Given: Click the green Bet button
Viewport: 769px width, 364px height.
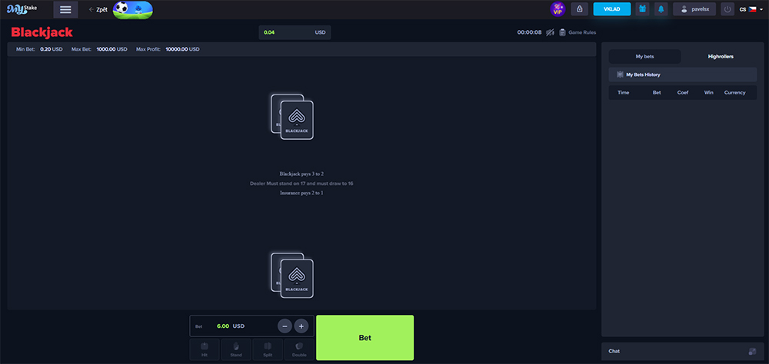Looking at the screenshot, I should [x=365, y=338].
